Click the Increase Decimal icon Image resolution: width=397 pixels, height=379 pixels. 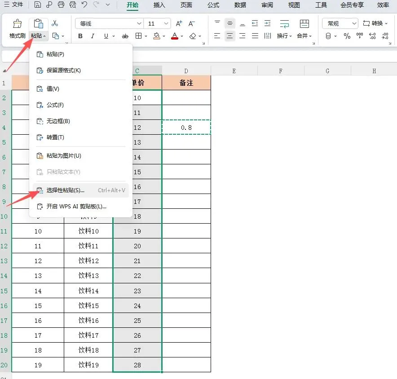pos(372,36)
